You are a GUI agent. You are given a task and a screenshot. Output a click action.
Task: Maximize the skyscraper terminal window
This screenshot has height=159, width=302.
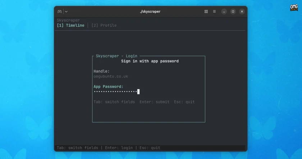[233, 12]
